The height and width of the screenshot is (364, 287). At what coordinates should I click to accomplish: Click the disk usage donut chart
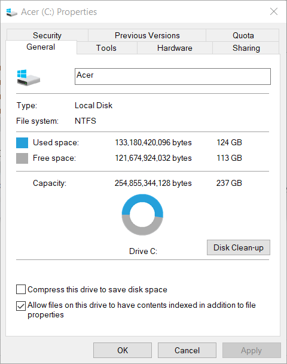click(x=142, y=215)
